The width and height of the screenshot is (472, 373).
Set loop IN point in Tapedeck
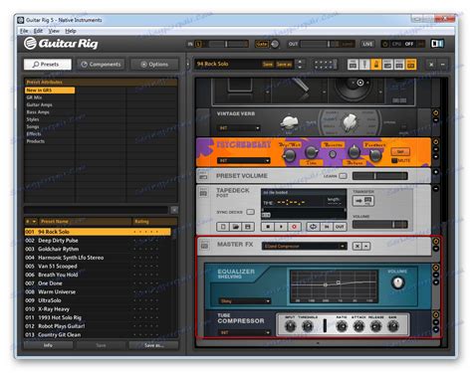click(x=327, y=227)
